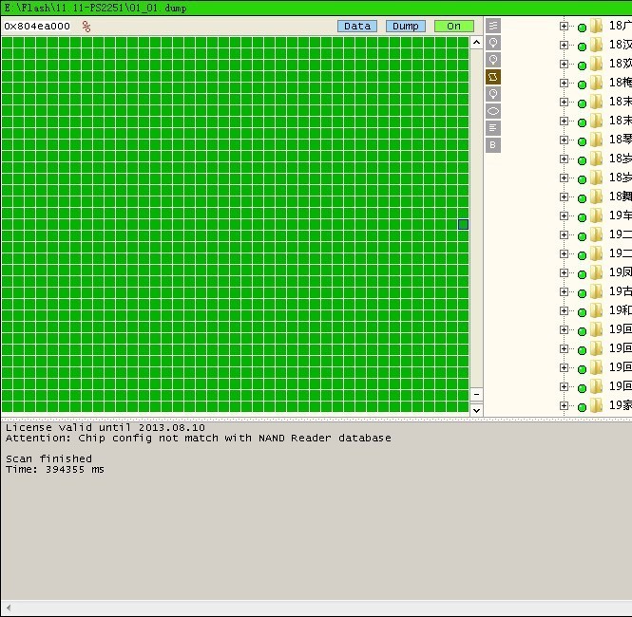Switch to the Data view
Image resolution: width=632 pixels, height=617 pixels.
pyautogui.click(x=357, y=26)
